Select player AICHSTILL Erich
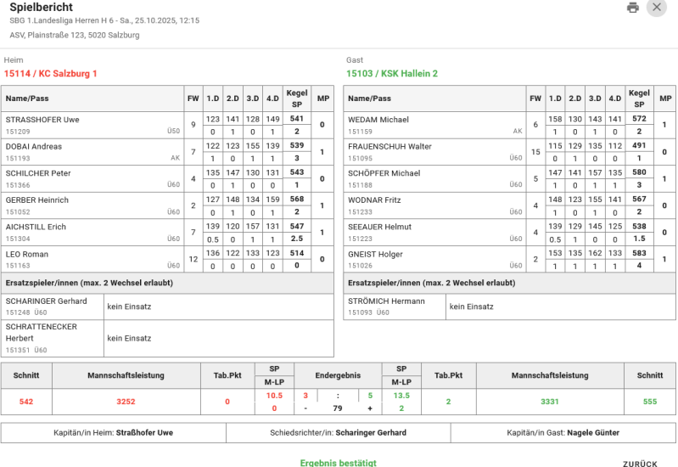The height and width of the screenshot is (467, 678). (x=36, y=228)
